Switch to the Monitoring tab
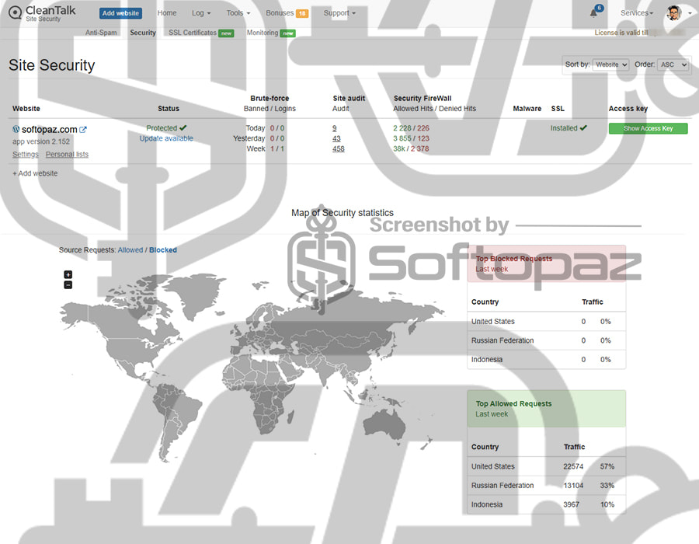 [271, 33]
